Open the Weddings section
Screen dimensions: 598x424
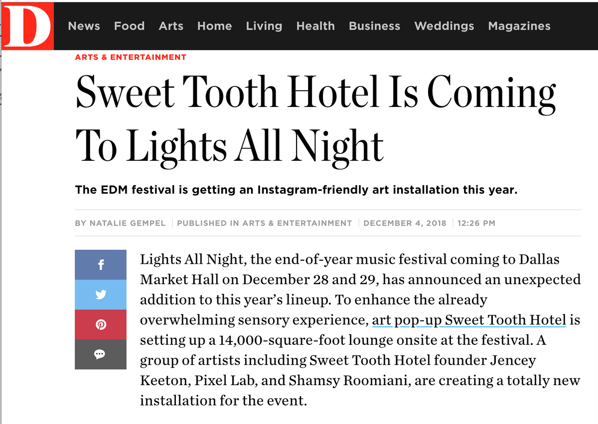(x=444, y=26)
